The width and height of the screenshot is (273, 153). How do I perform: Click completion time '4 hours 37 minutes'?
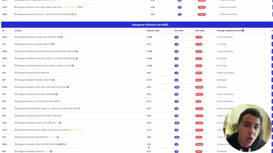pos(225,94)
